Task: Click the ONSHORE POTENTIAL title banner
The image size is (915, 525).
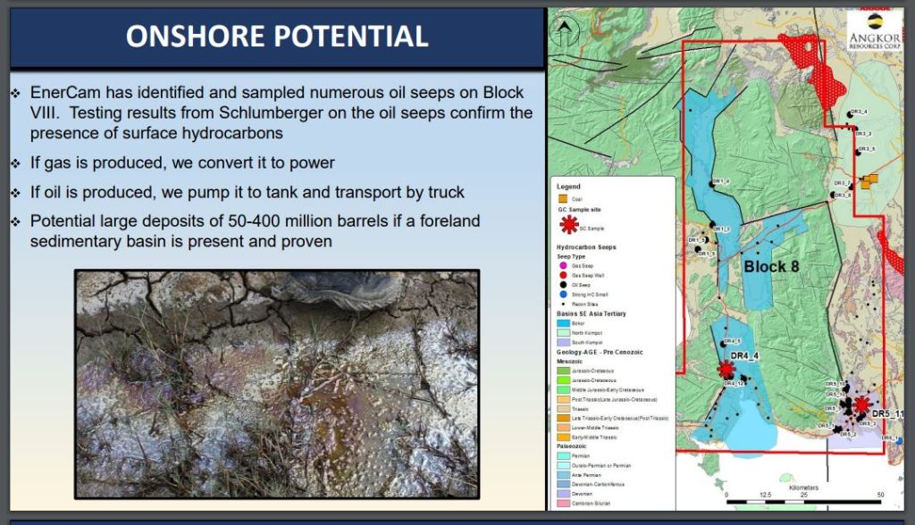Action: pos(277,37)
